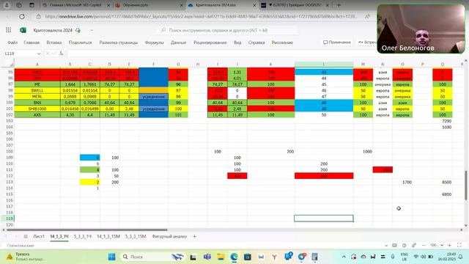Click the full screen icon in status bar
Viewport: 469px width, 264px height.
click(459, 245)
